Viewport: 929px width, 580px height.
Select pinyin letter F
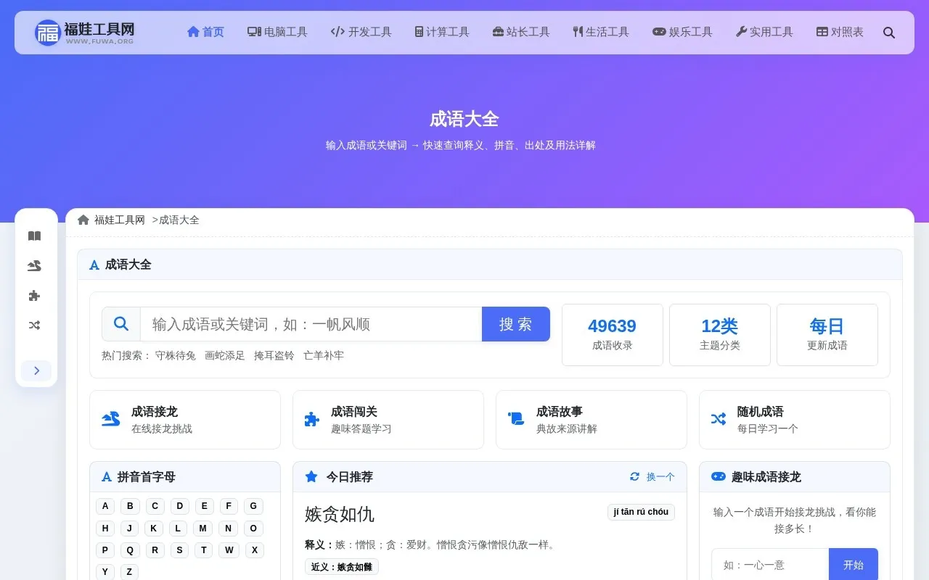[x=229, y=506]
